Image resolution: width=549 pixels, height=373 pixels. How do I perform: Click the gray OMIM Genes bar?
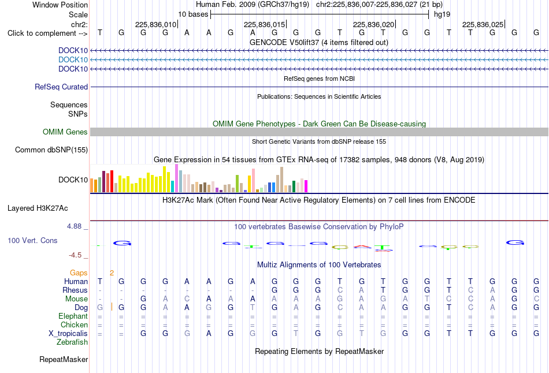tap(319, 132)
